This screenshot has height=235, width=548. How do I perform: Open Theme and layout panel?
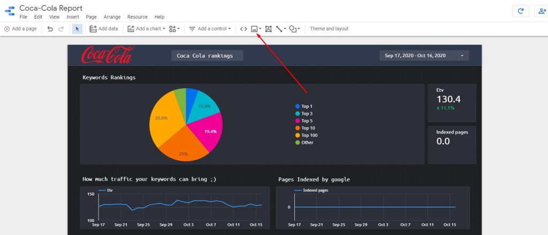click(x=329, y=29)
